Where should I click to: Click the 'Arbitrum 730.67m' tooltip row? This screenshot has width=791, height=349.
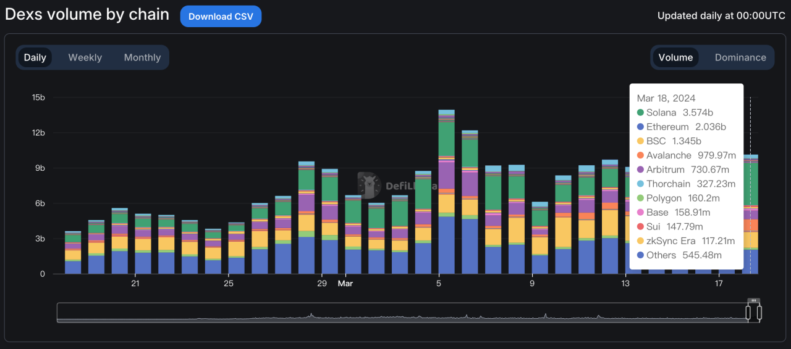[683, 170]
